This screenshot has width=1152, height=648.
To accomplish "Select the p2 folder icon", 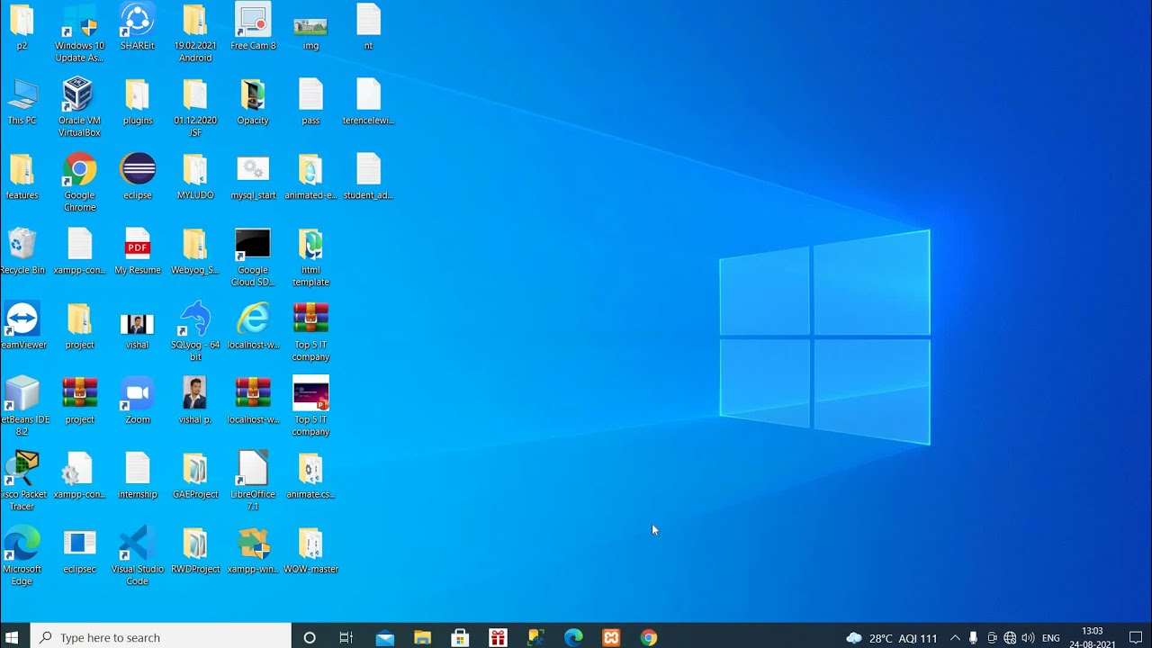I will (x=22, y=21).
